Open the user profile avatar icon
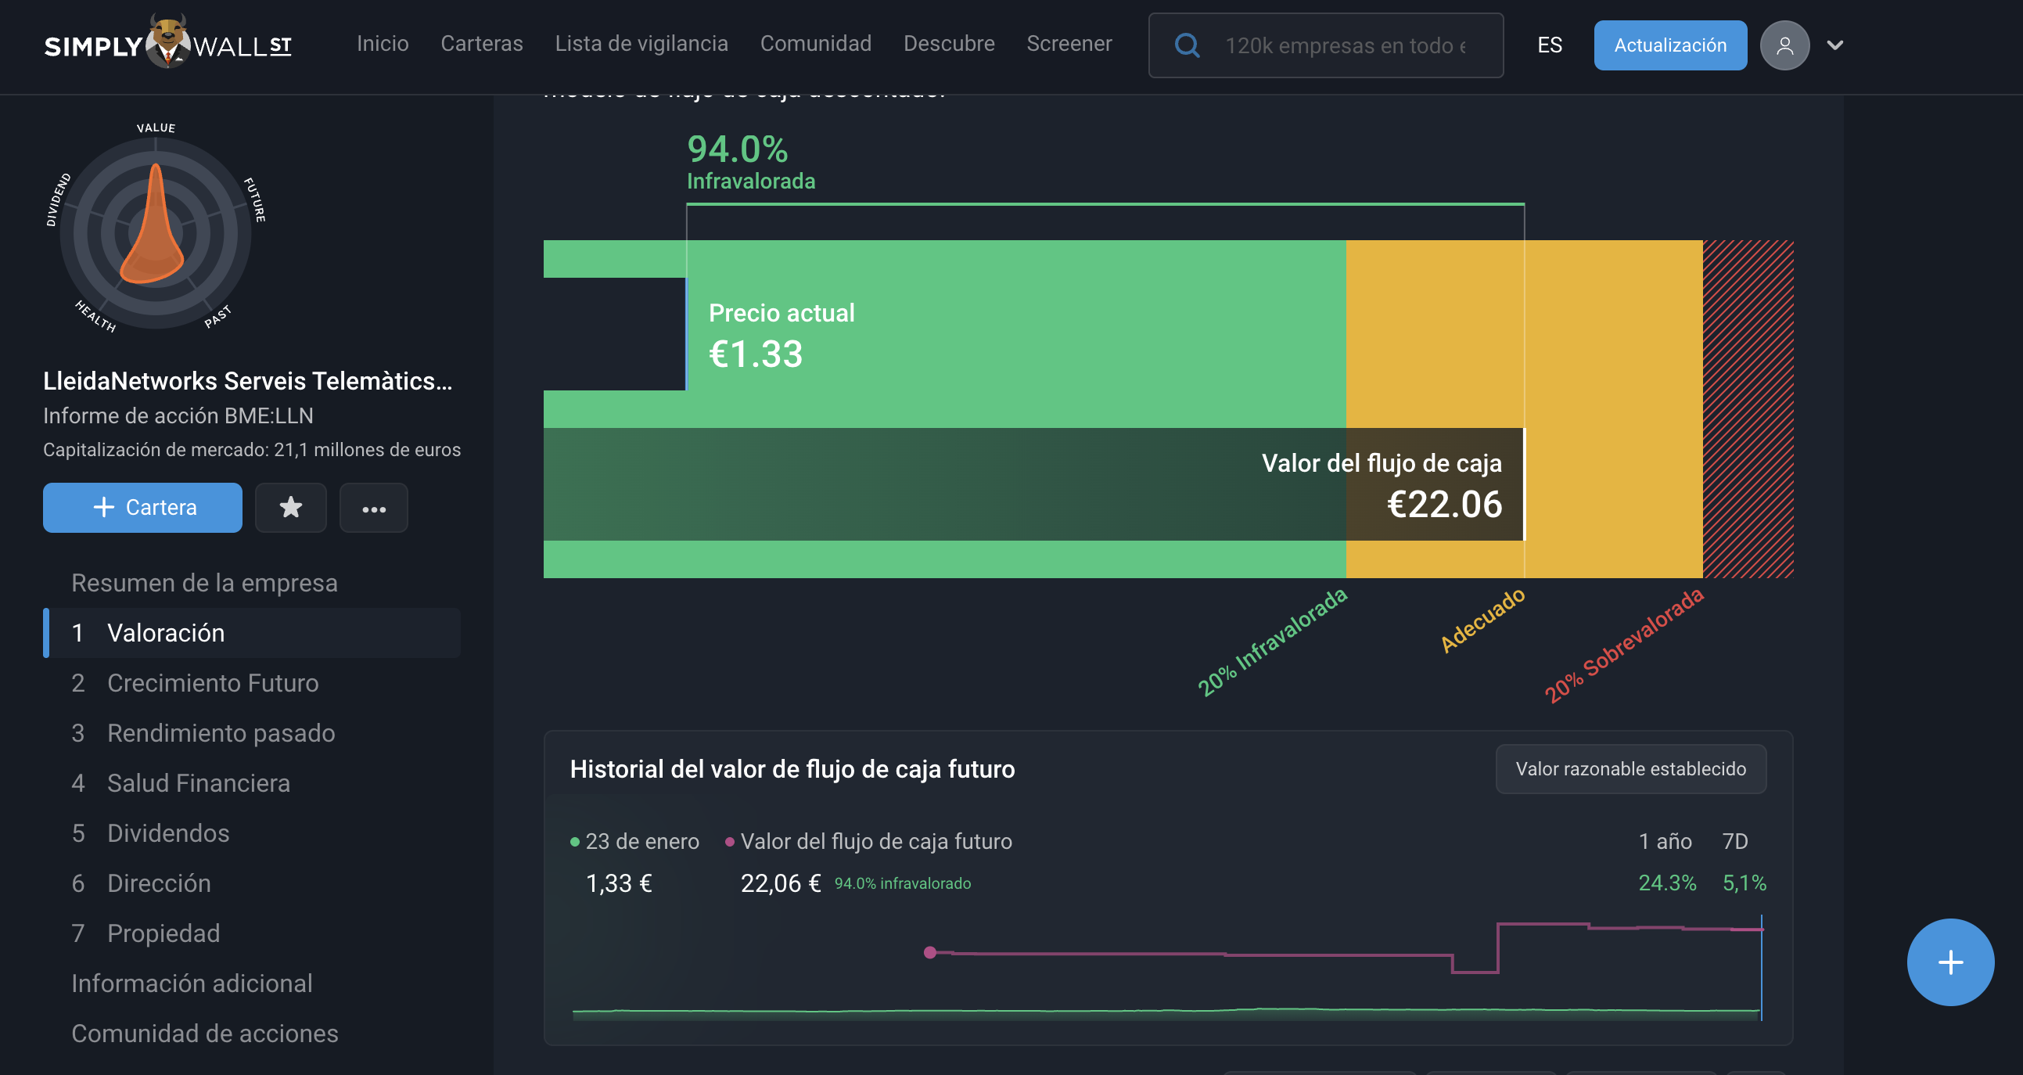 pyautogui.click(x=1784, y=45)
